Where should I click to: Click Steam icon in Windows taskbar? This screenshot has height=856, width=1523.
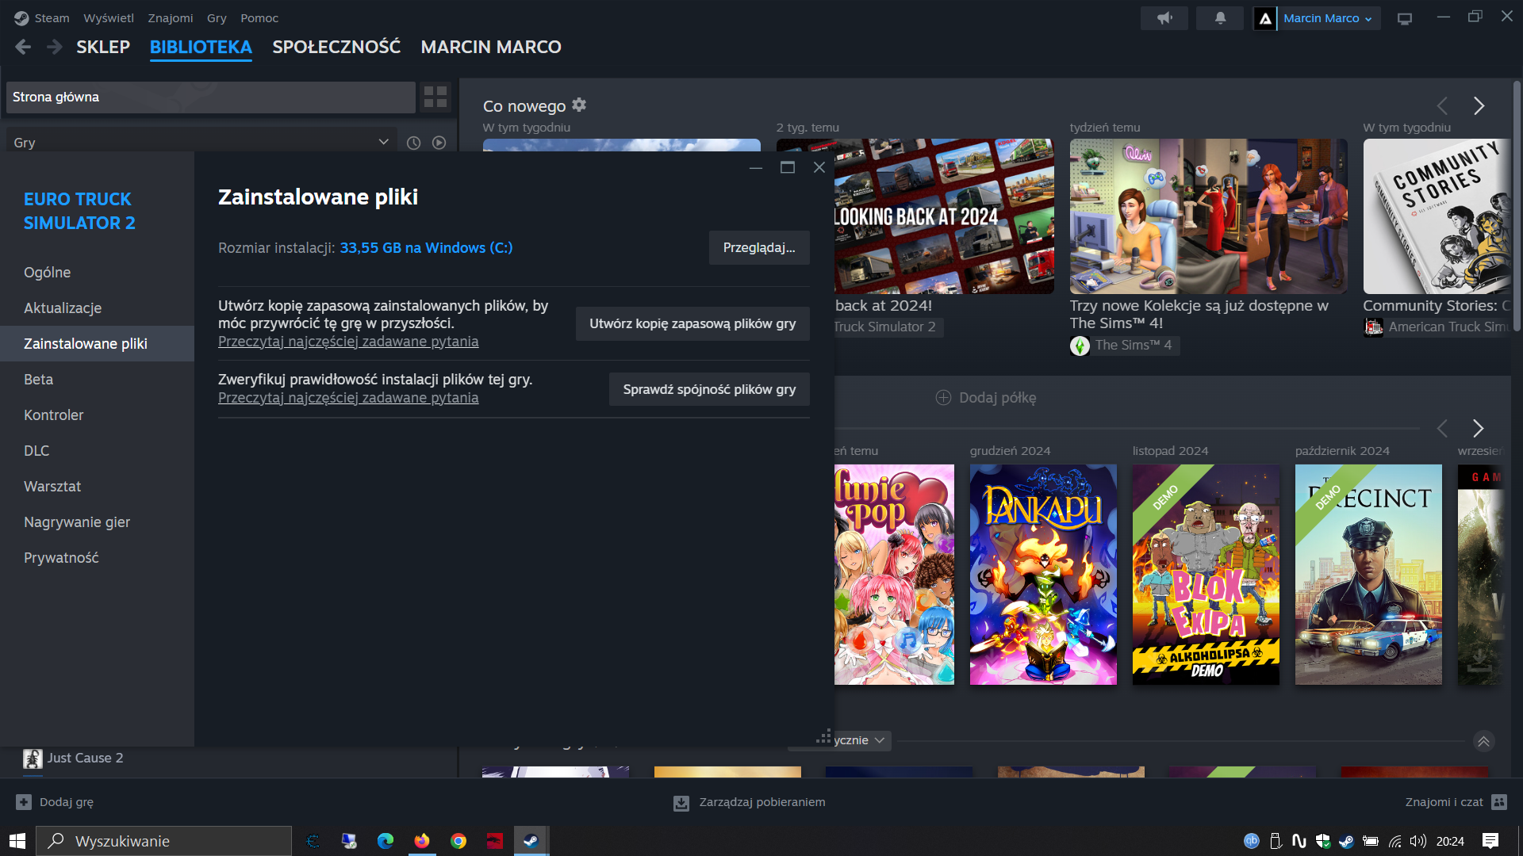[x=531, y=841]
